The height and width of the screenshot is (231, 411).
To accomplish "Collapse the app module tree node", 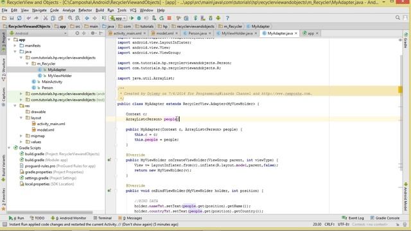I will coord(9,40).
